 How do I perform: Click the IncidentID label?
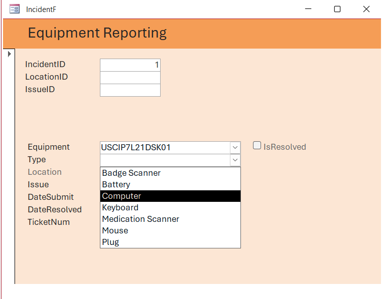point(45,64)
